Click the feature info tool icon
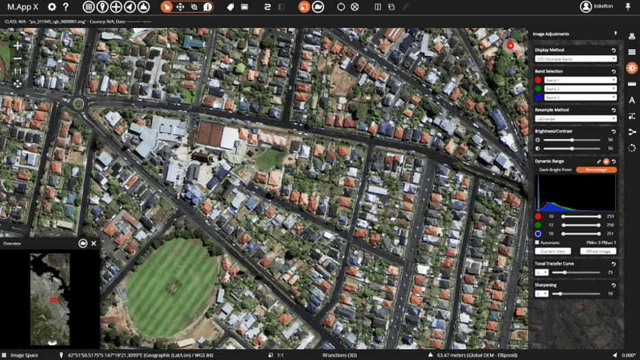The image size is (640, 360). [207, 7]
